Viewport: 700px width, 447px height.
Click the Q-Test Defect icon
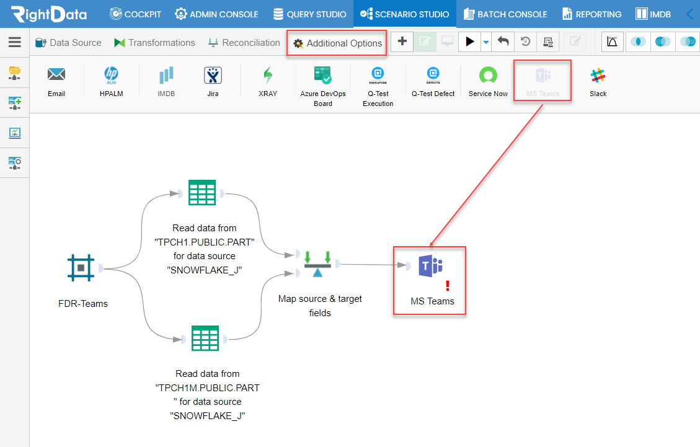tap(433, 81)
